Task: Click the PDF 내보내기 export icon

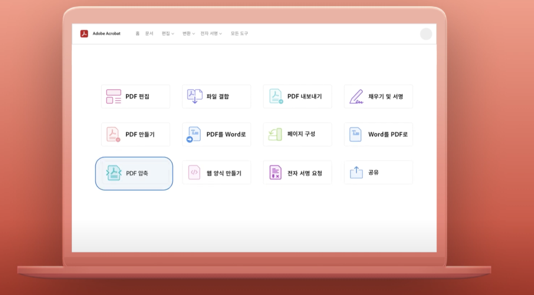Action: pos(276,96)
